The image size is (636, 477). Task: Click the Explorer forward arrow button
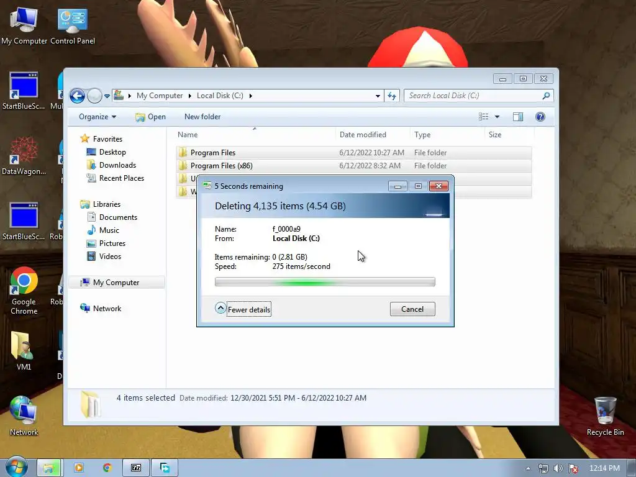point(94,96)
